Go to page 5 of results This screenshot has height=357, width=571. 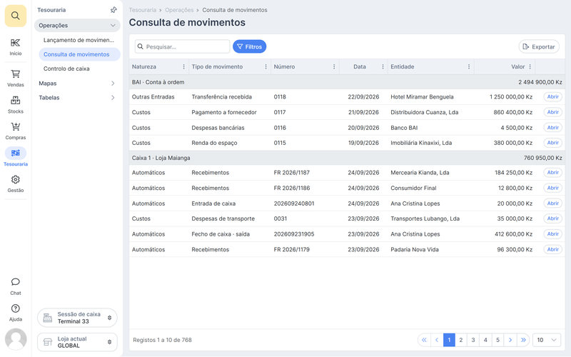[497, 340]
